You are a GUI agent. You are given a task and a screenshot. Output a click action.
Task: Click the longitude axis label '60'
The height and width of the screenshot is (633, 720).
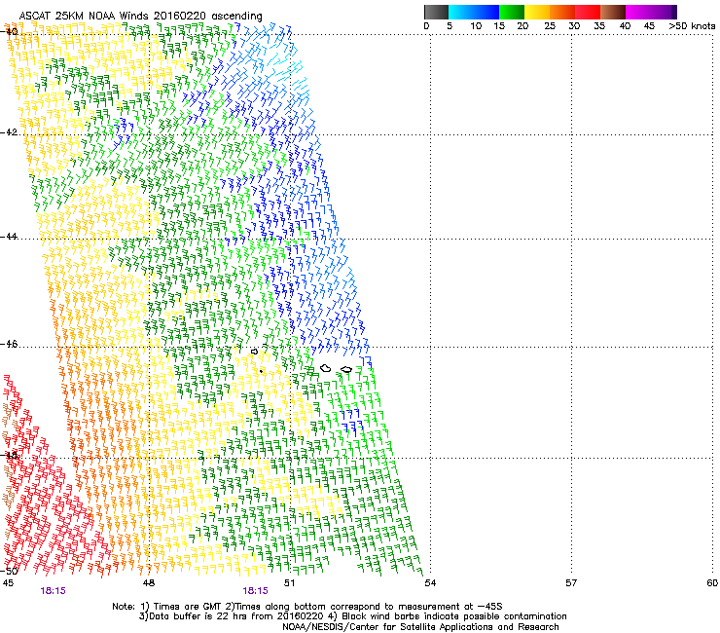[712, 583]
